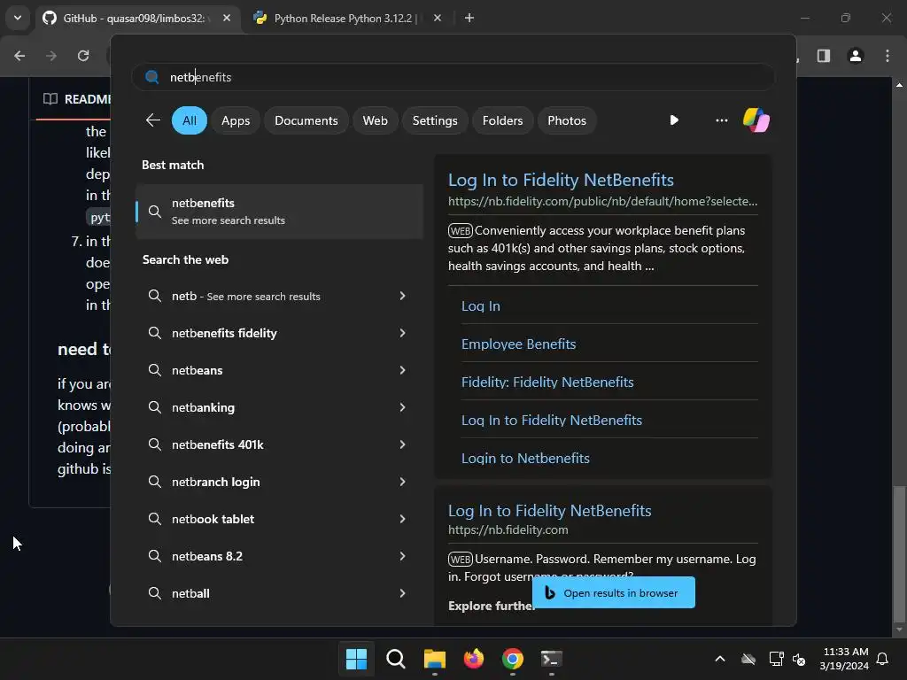Select the Settings filter
The image size is (907, 680).
point(435,120)
